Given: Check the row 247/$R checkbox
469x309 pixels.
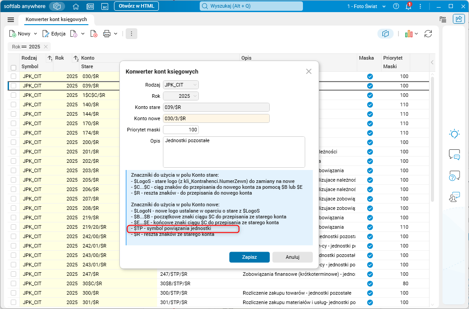Looking at the screenshot, I should tap(13, 274).
